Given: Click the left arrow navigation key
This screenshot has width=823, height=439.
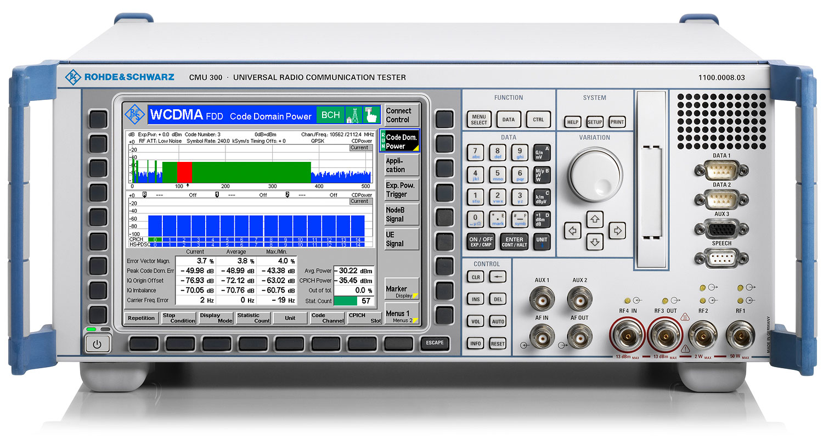Looking at the screenshot, I should (573, 230).
